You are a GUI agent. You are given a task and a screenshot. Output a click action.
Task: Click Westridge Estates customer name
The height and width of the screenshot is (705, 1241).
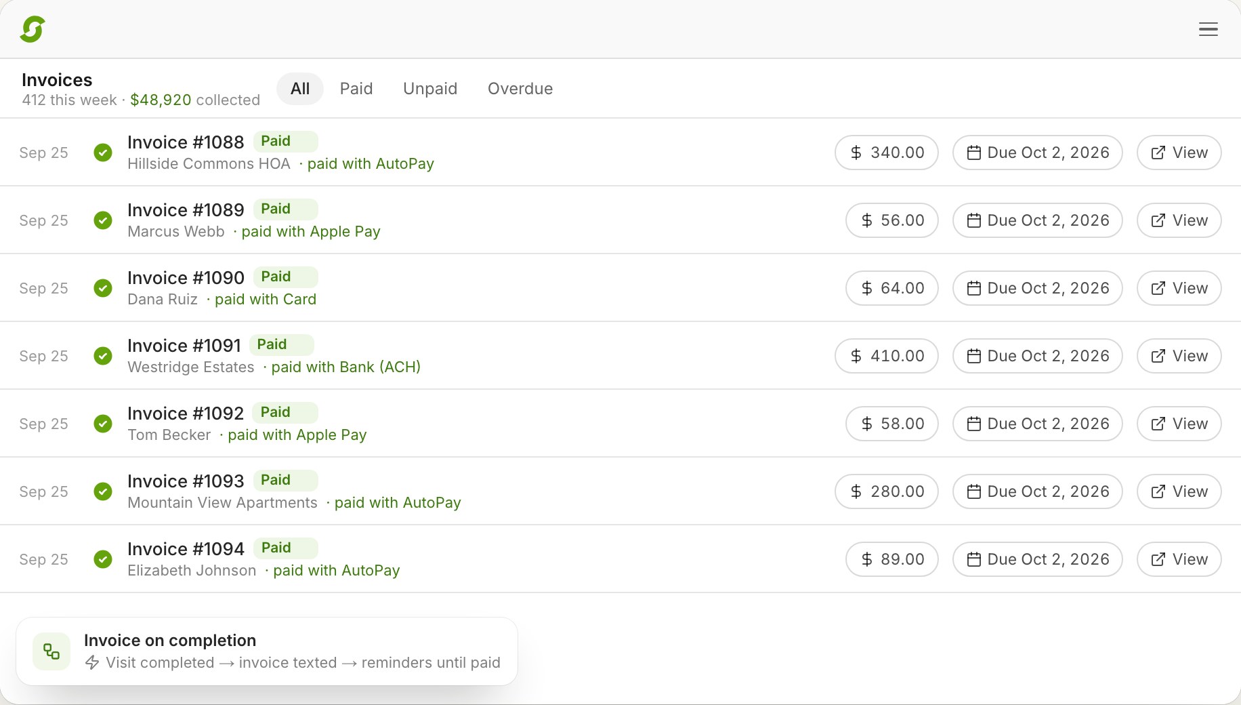pyautogui.click(x=191, y=367)
